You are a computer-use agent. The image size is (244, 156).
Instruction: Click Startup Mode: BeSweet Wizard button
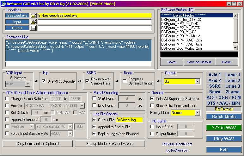(x=110, y=144)
